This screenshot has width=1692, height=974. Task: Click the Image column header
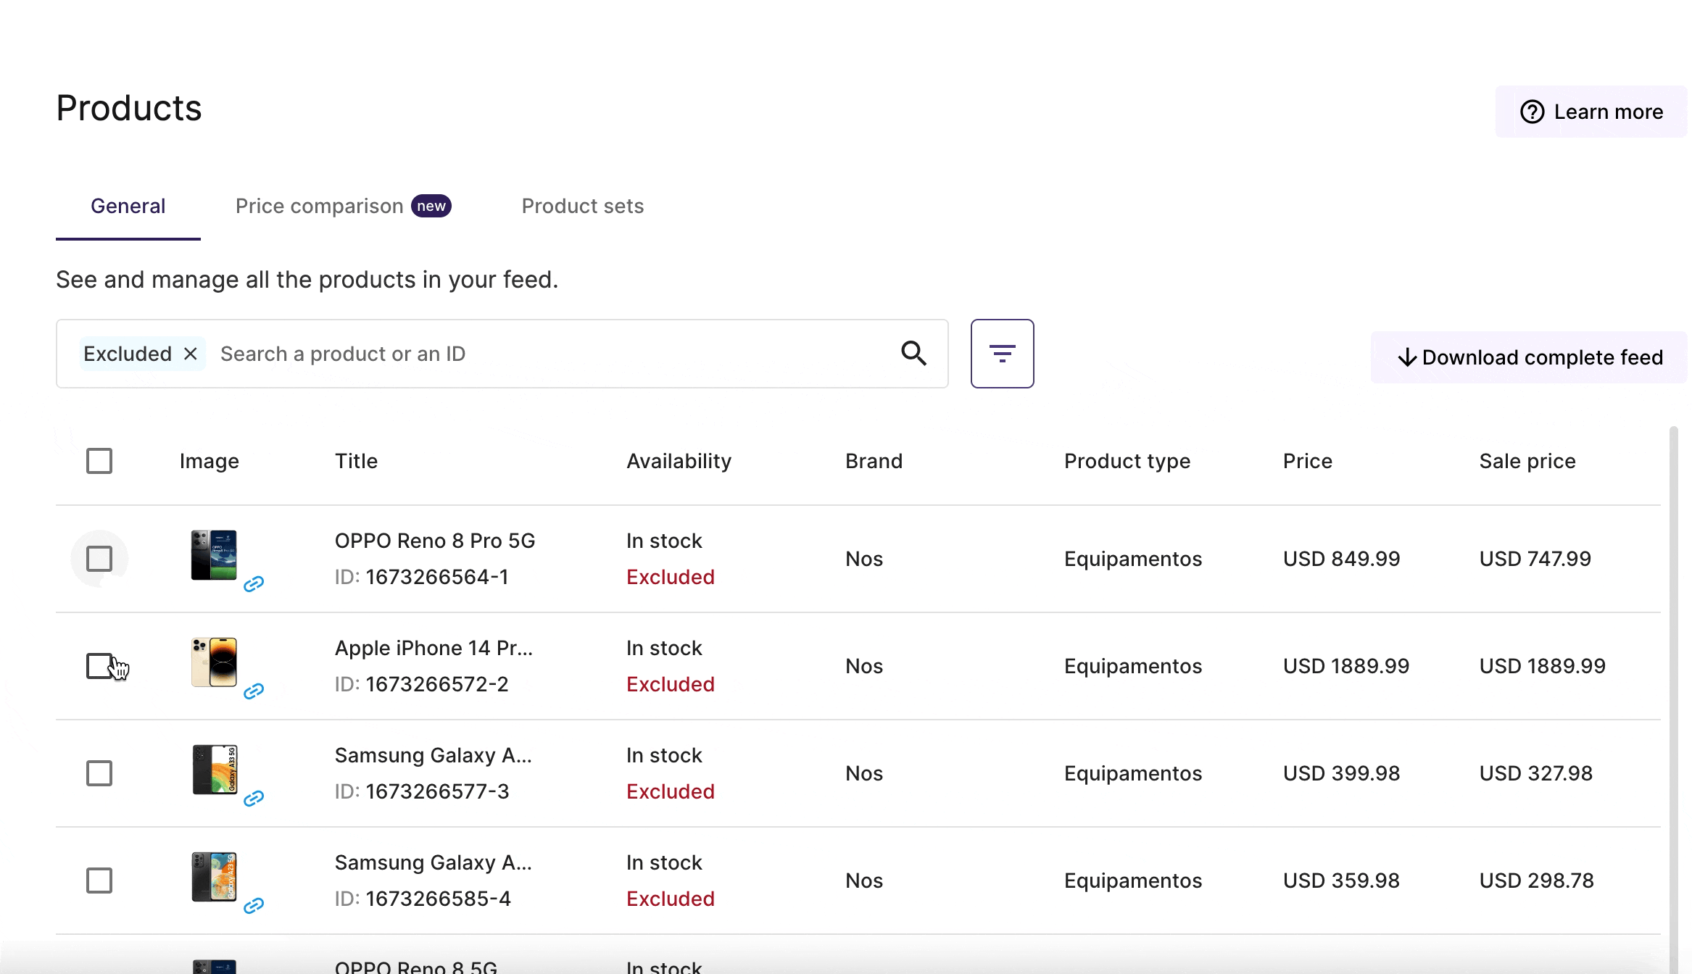209,461
